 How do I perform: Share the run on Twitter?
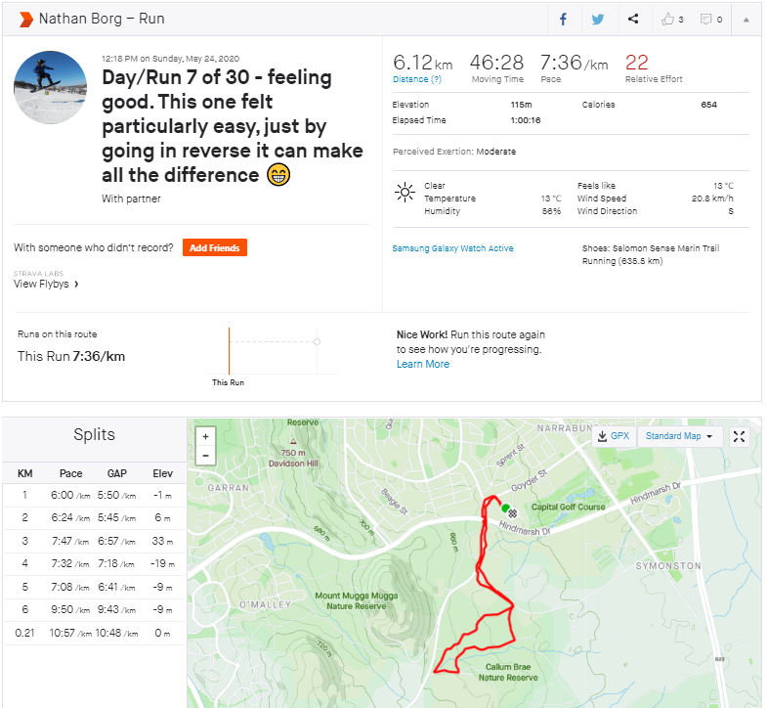click(598, 19)
